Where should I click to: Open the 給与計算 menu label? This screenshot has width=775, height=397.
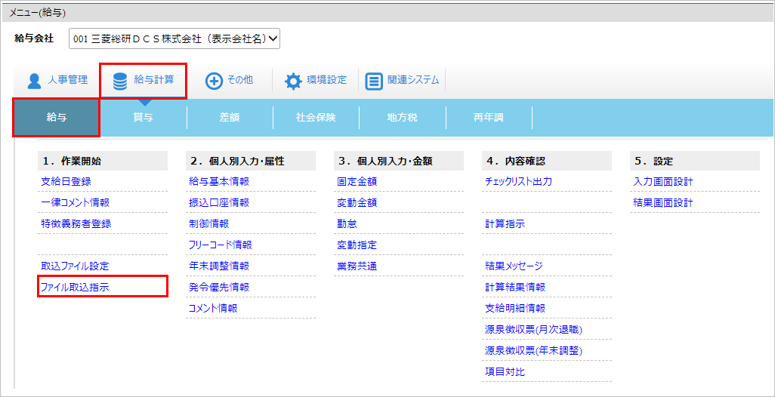coord(153,80)
